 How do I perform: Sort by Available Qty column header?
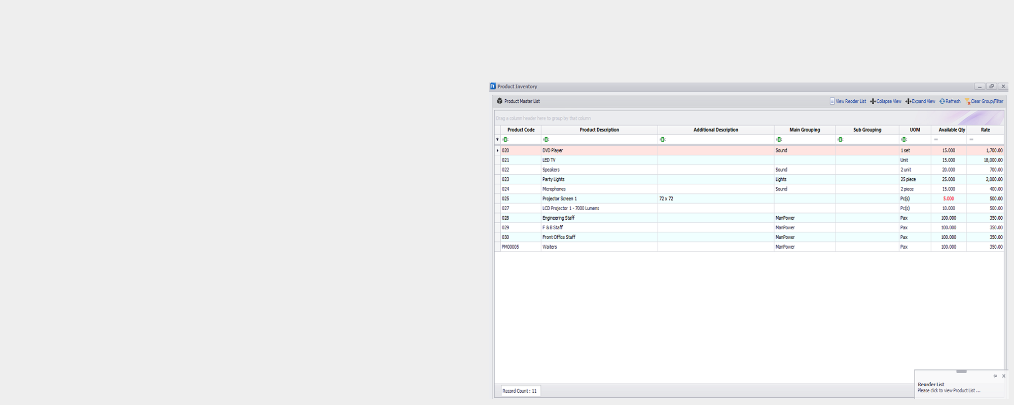tap(949, 130)
